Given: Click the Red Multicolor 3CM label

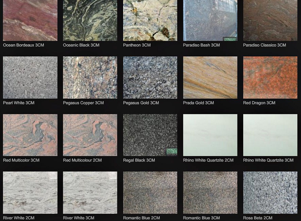Looking at the screenshot, I should (x=21, y=160).
